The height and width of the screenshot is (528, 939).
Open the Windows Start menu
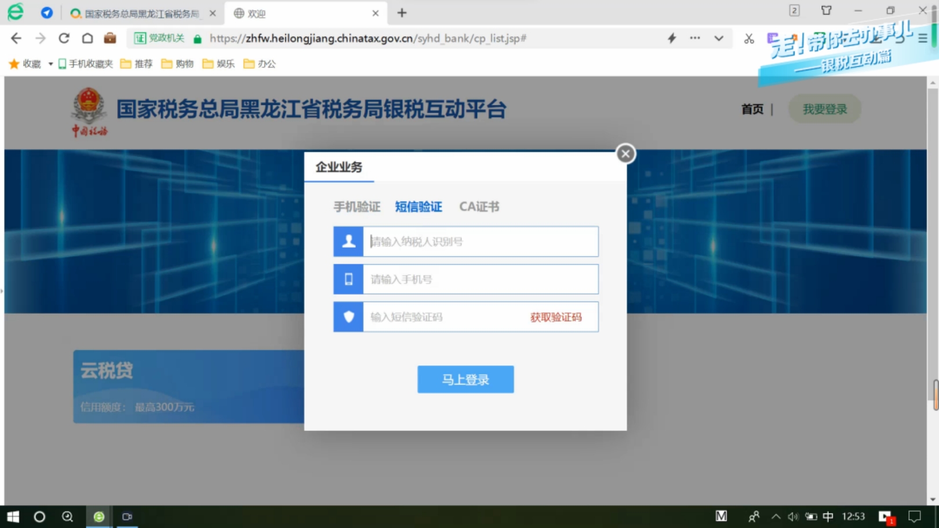click(13, 516)
